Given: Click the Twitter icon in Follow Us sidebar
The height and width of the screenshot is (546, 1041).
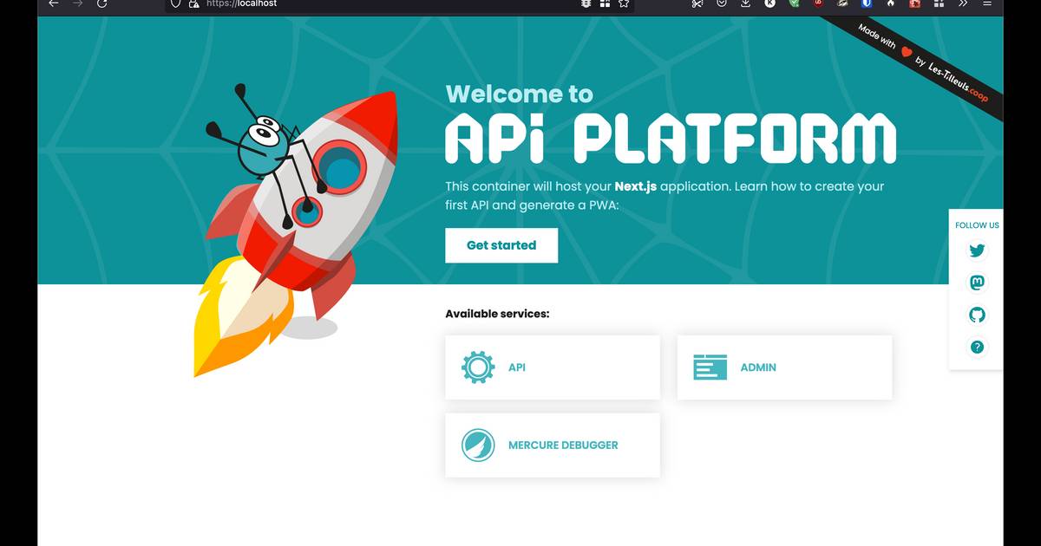Looking at the screenshot, I should click(977, 250).
